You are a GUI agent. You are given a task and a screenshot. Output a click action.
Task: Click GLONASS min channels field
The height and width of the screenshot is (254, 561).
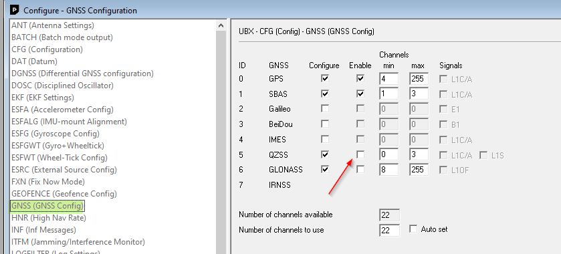pyautogui.click(x=389, y=170)
